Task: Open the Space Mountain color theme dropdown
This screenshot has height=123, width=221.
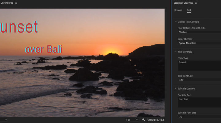Action: point(199,43)
